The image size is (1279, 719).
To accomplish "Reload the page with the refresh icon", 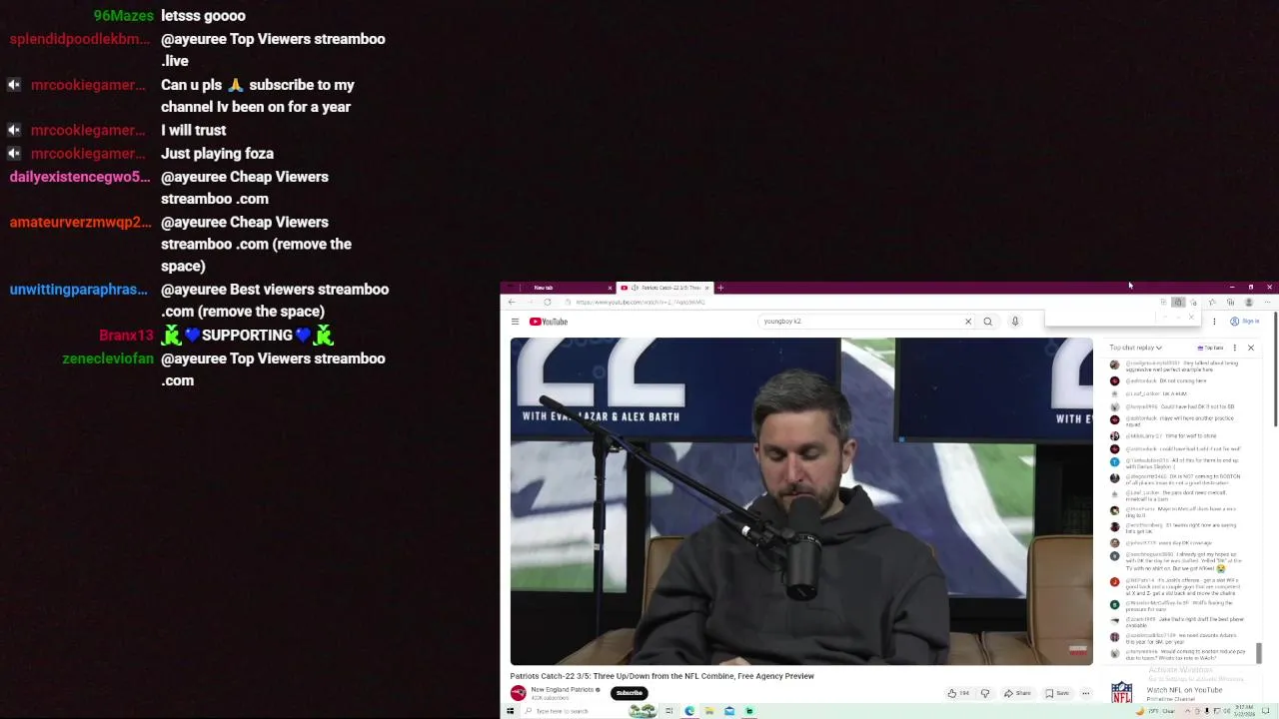I will click(x=547, y=302).
